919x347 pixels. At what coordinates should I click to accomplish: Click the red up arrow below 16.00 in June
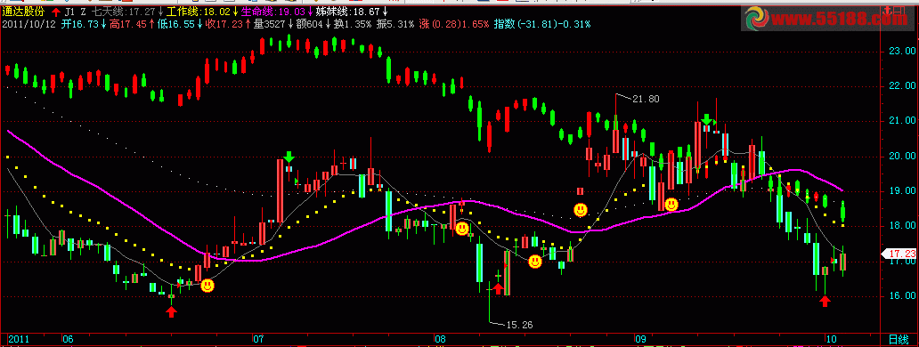click(x=171, y=312)
